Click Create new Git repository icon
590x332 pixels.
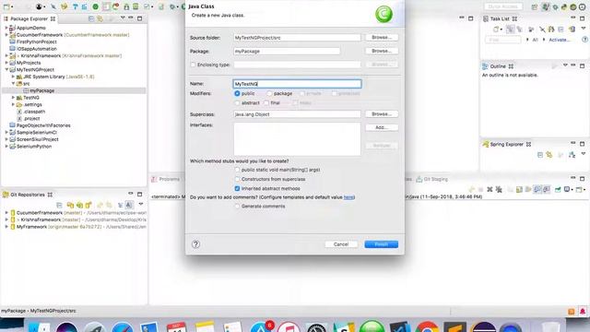pyautogui.click(x=88, y=205)
